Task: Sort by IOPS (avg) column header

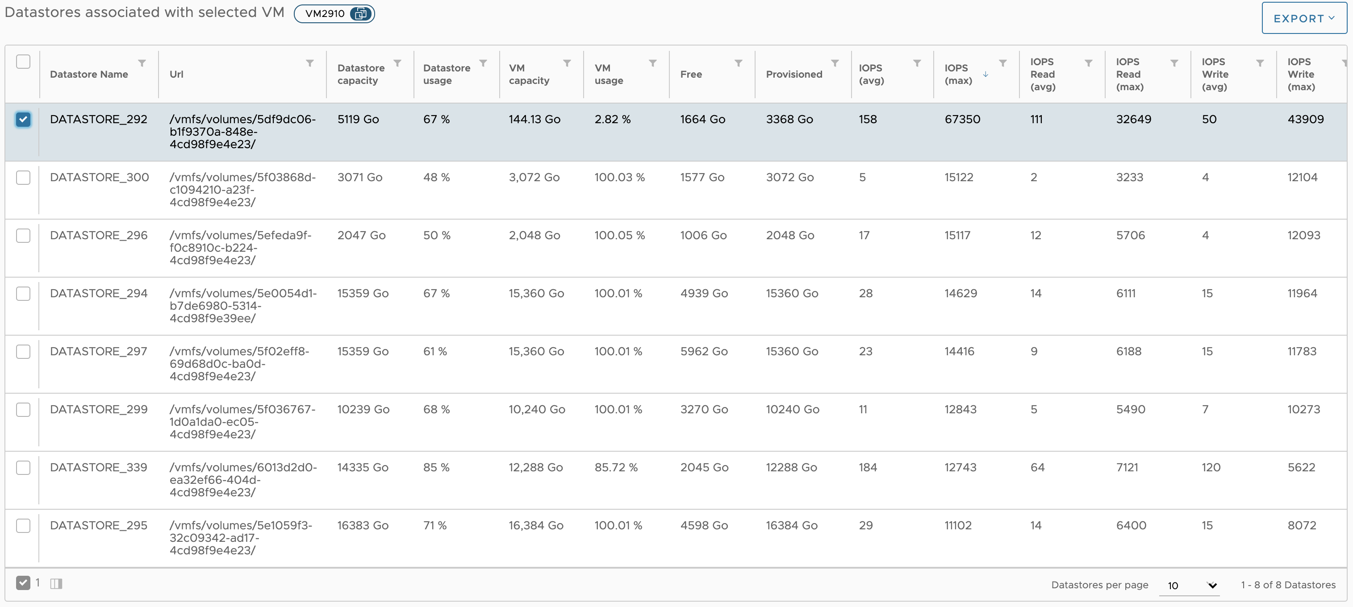Action: coord(871,74)
